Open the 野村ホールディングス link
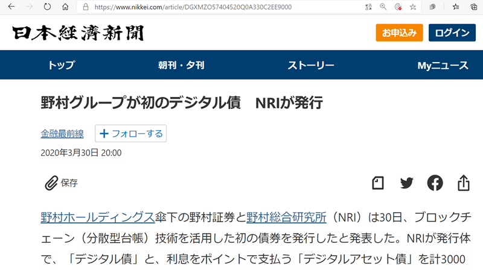Screen dimensions: 483x271 tap(98, 217)
